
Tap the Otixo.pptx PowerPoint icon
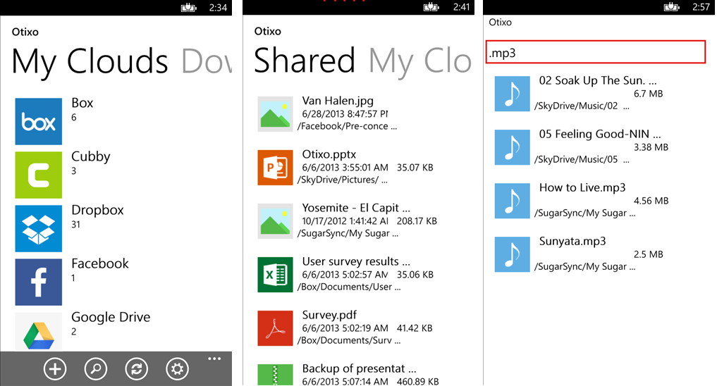275,168
